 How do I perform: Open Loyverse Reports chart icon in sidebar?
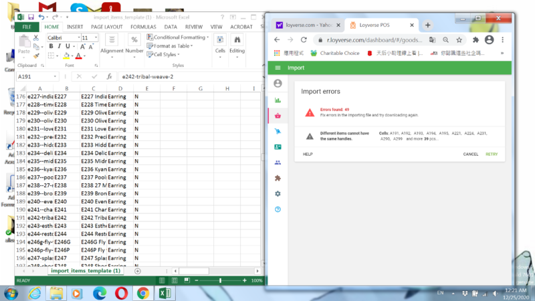[278, 100]
